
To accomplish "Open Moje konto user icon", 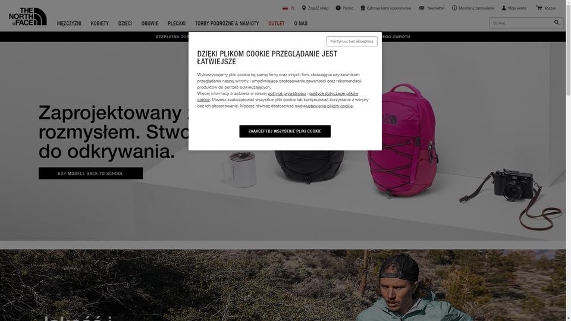I will [504, 8].
